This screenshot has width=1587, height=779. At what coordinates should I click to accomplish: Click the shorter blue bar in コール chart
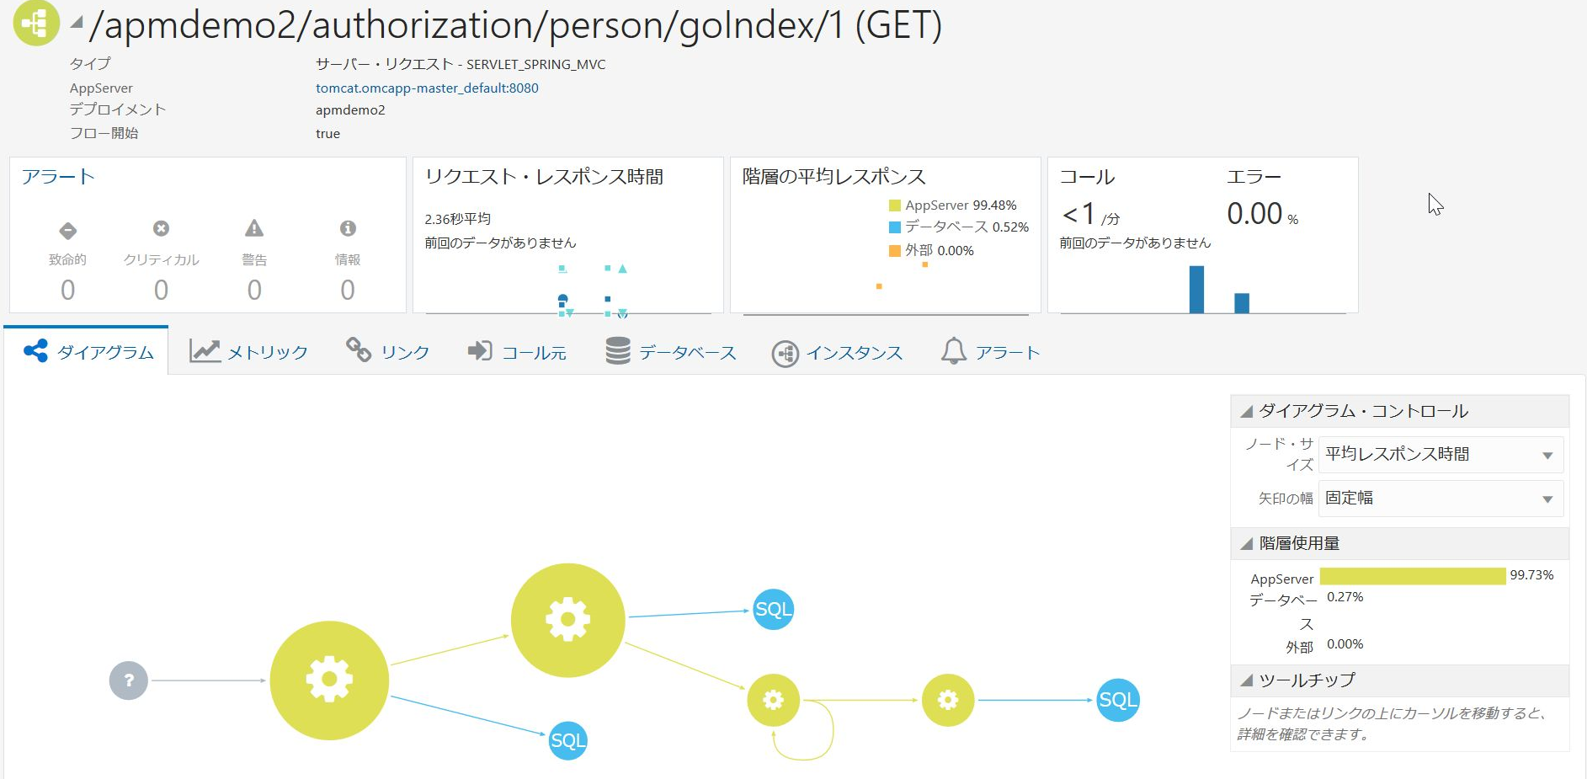pyautogui.click(x=1242, y=303)
